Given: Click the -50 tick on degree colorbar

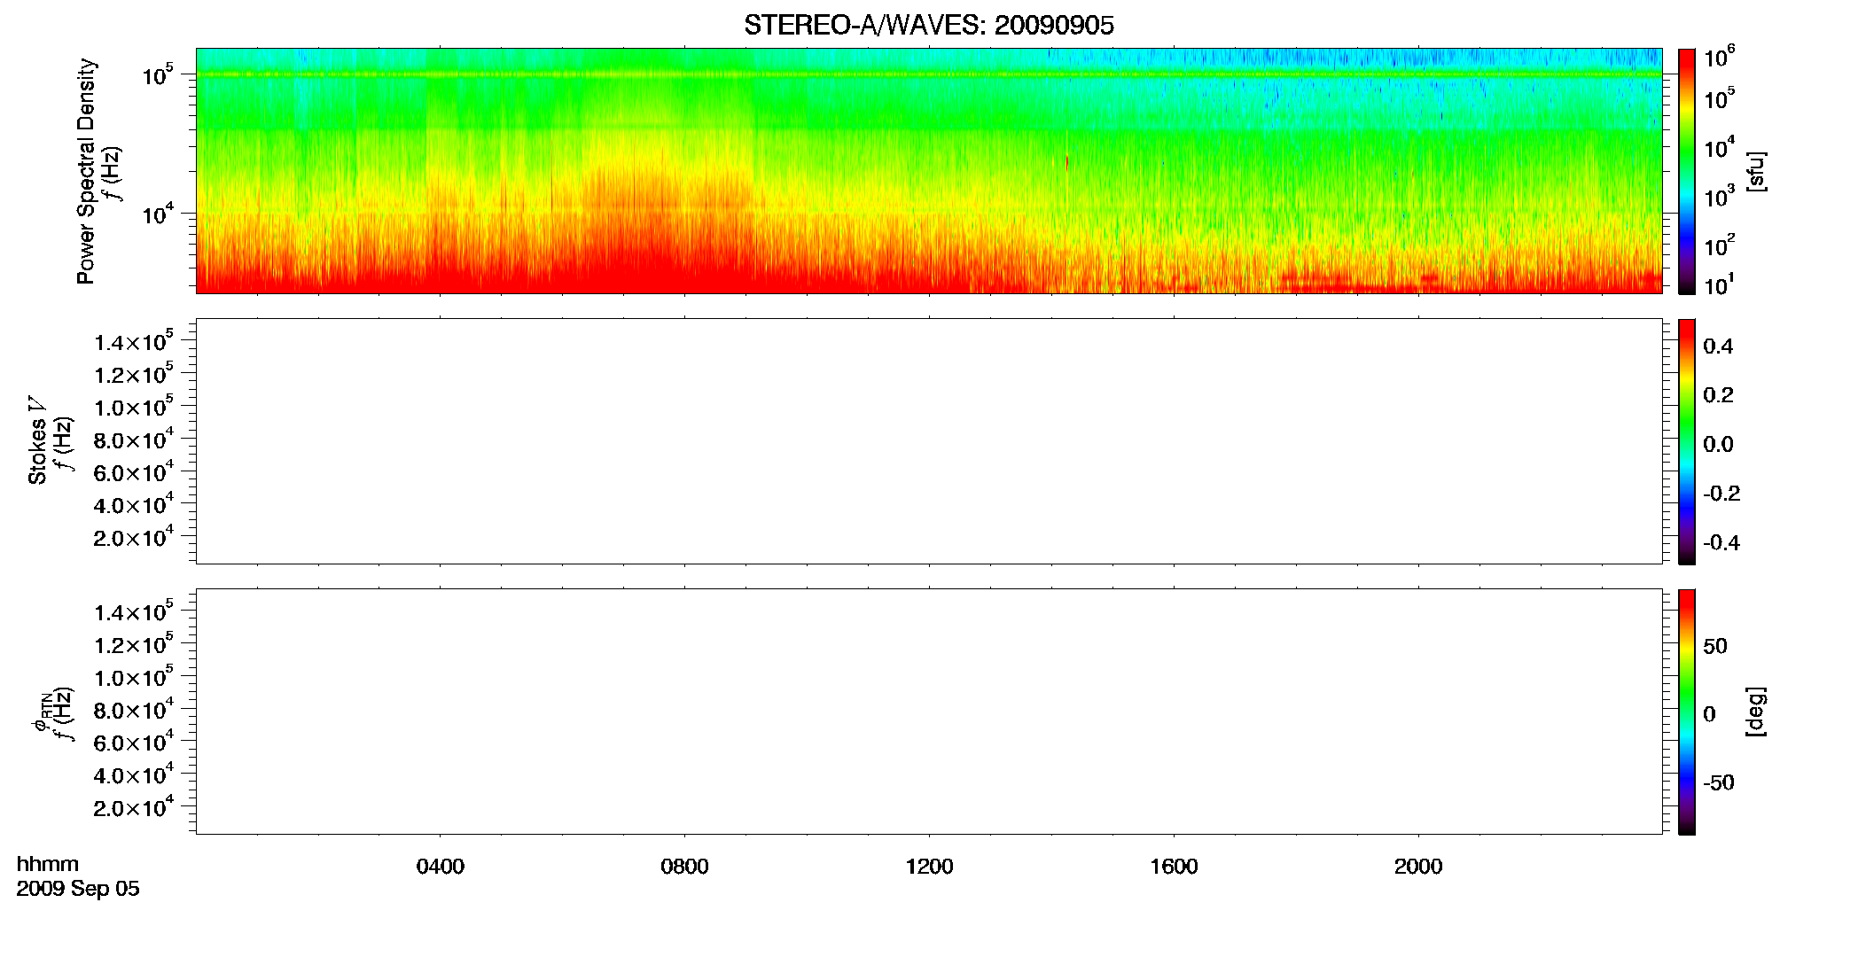Looking at the screenshot, I should pyautogui.click(x=1719, y=783).
